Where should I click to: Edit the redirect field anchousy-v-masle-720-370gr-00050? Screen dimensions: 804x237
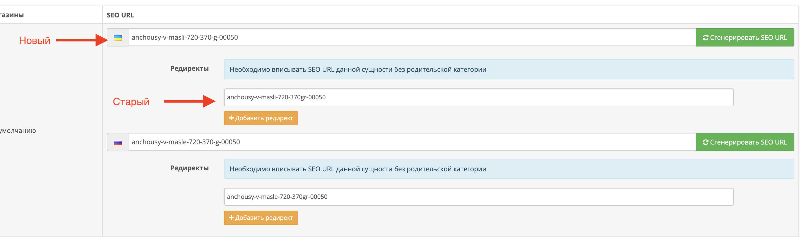[479, 197]
